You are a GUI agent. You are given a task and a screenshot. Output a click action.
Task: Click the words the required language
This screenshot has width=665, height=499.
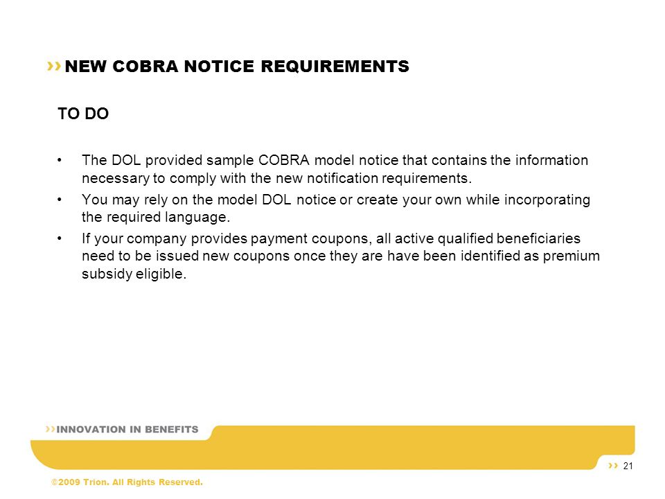[x=156, y=217]
